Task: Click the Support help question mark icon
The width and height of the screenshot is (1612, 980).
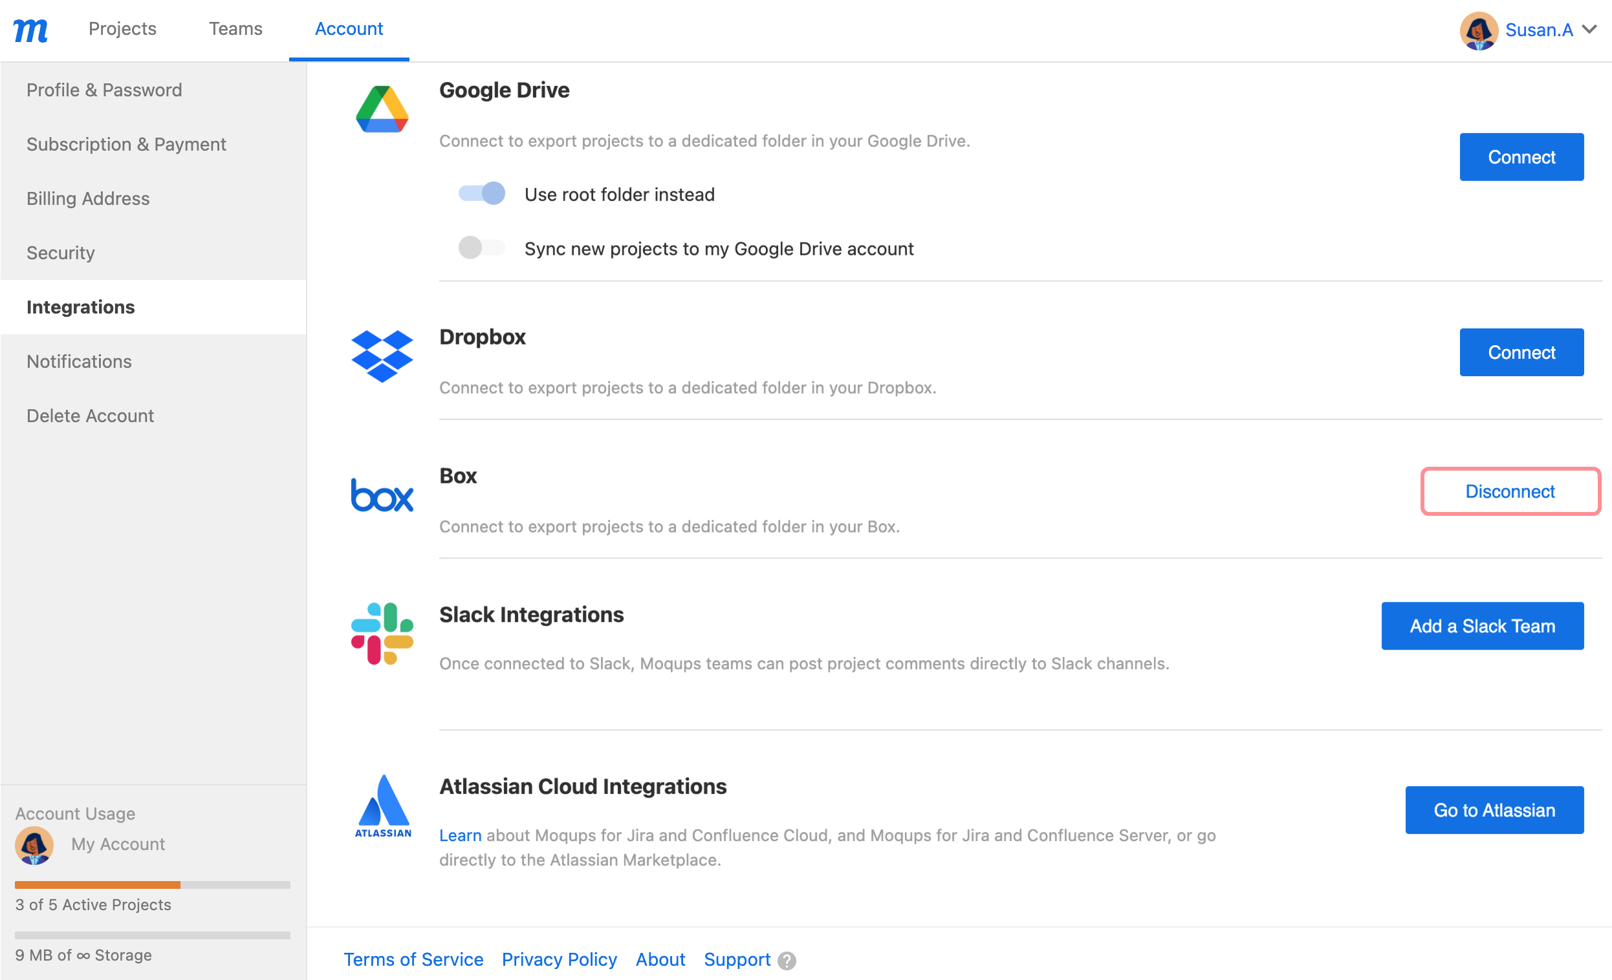Action: [787, 960]
